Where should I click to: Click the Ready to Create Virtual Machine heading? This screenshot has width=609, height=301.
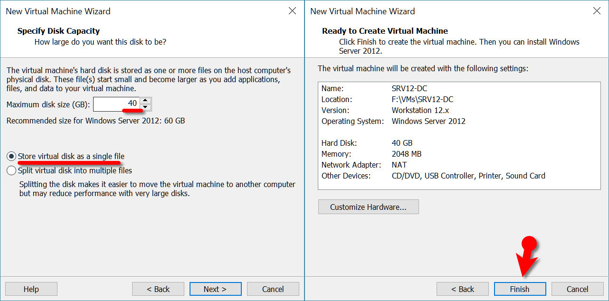click(x=385, y=31)
